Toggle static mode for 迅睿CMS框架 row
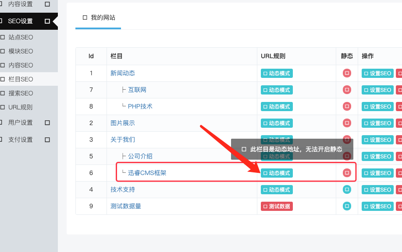The width and height of the screenshot is (402, 252). pos(347,173)
